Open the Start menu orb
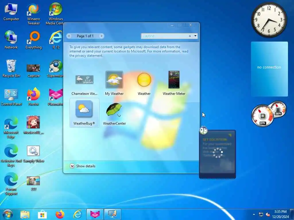Screen dimensions: 294x220 click(x=8, y=214)
